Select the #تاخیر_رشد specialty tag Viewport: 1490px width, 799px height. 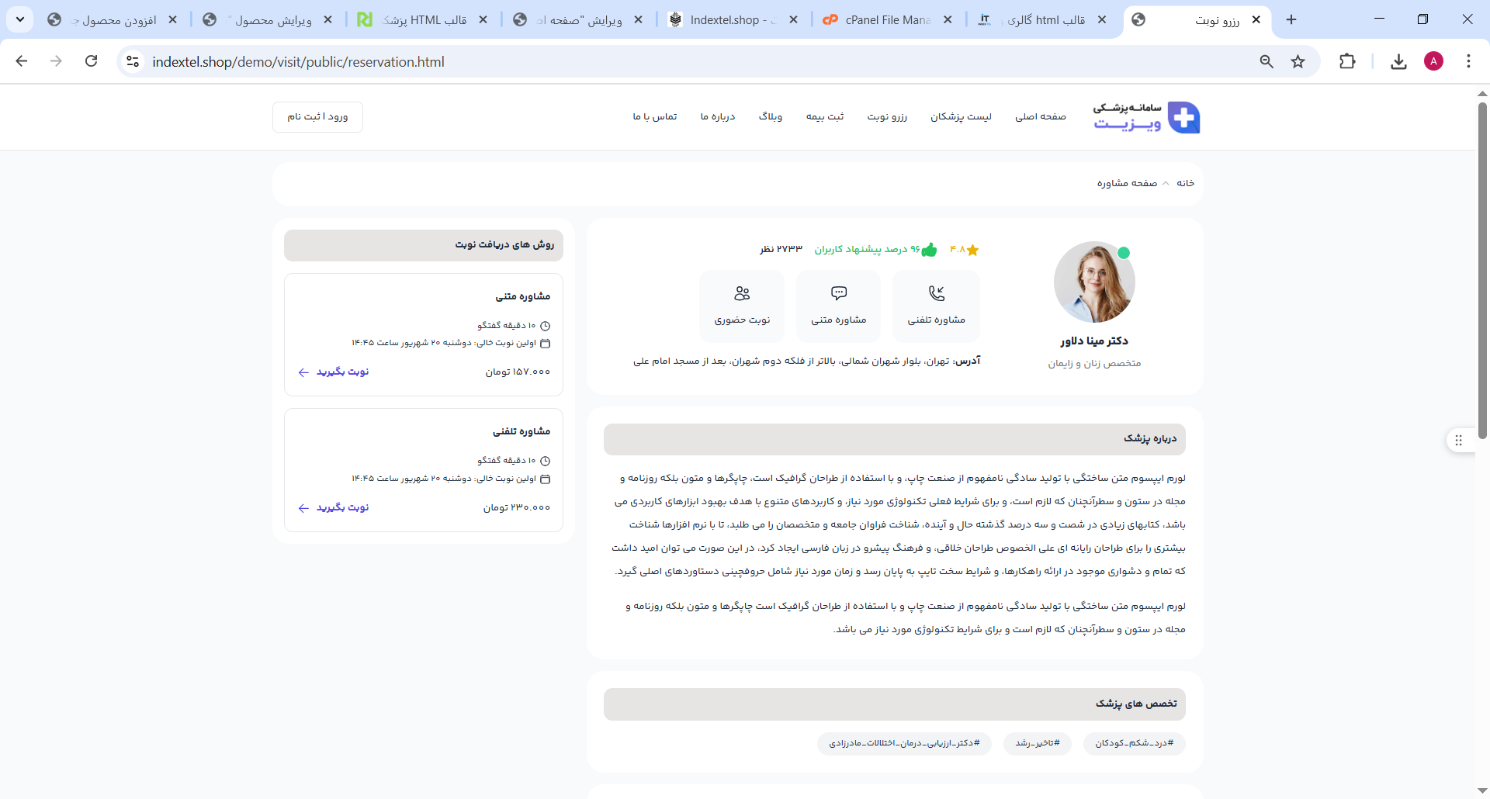(x=1037, y=743)
